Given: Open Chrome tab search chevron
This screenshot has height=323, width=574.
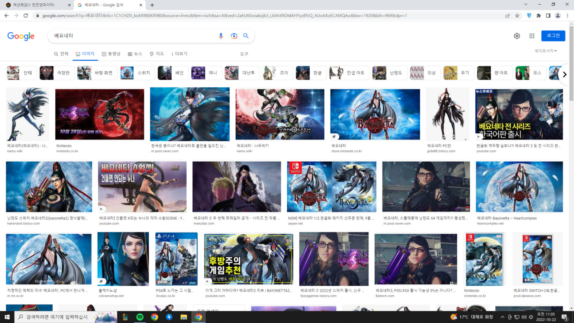Looking at the screenshot, I should click(526, 5).
